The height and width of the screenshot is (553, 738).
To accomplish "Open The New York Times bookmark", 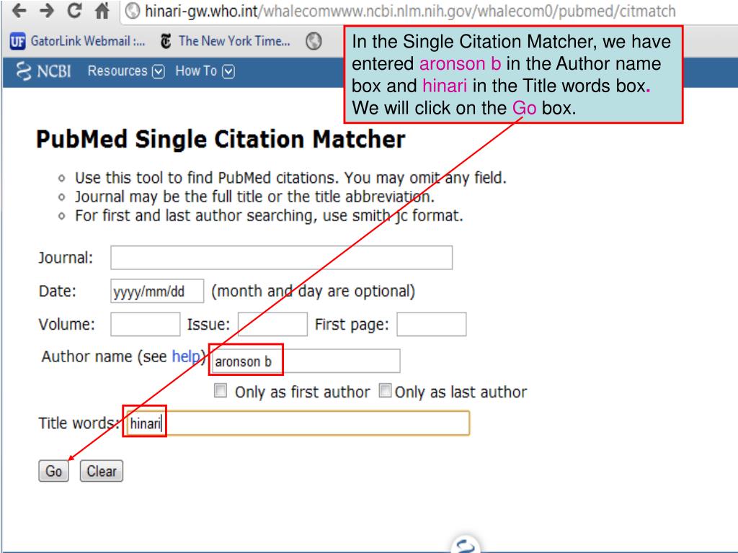I will 225,41.
